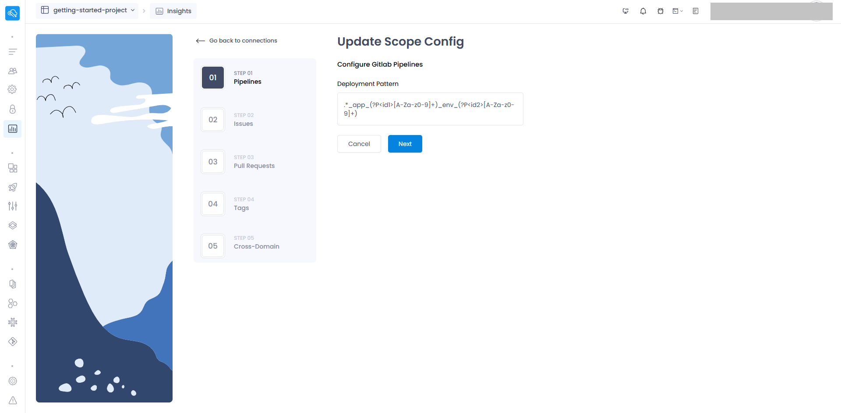
Task: Open the padlock security icon in sidebar
Action: coord(13,109)
